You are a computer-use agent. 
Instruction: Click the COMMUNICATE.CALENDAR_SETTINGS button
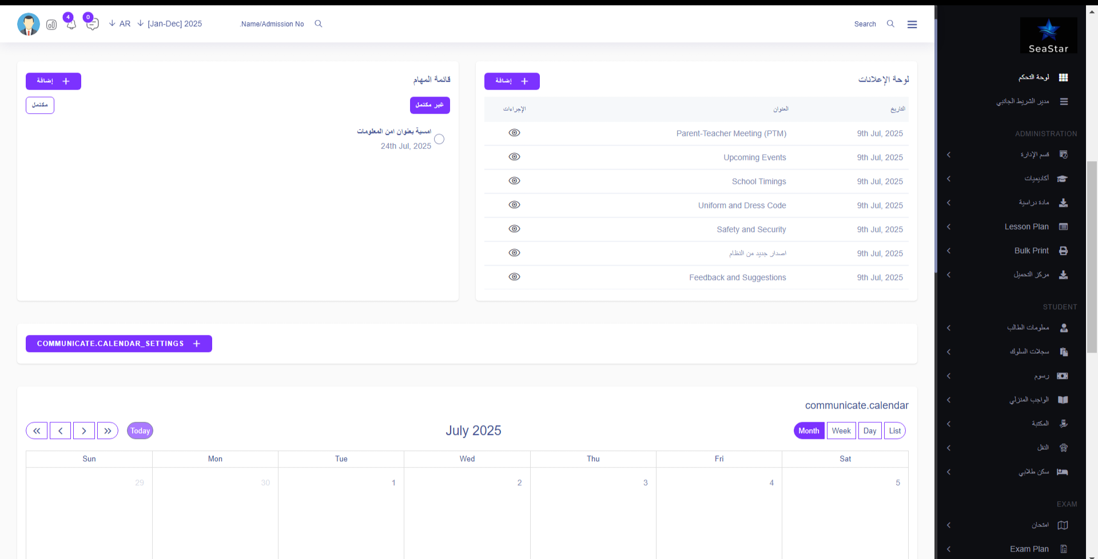119,344
